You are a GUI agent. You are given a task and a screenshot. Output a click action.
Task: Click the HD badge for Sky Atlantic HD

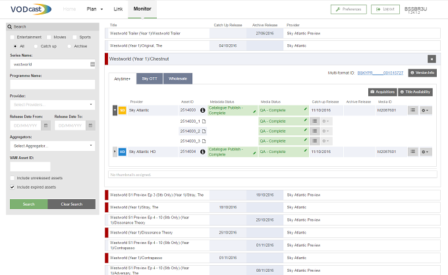click(x=123, y=152)
